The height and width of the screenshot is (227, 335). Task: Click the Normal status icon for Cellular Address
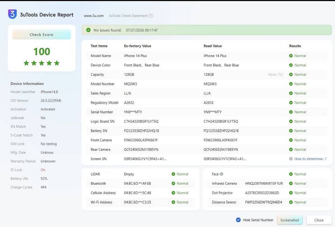pyautogui.click(x=173, y=193)
